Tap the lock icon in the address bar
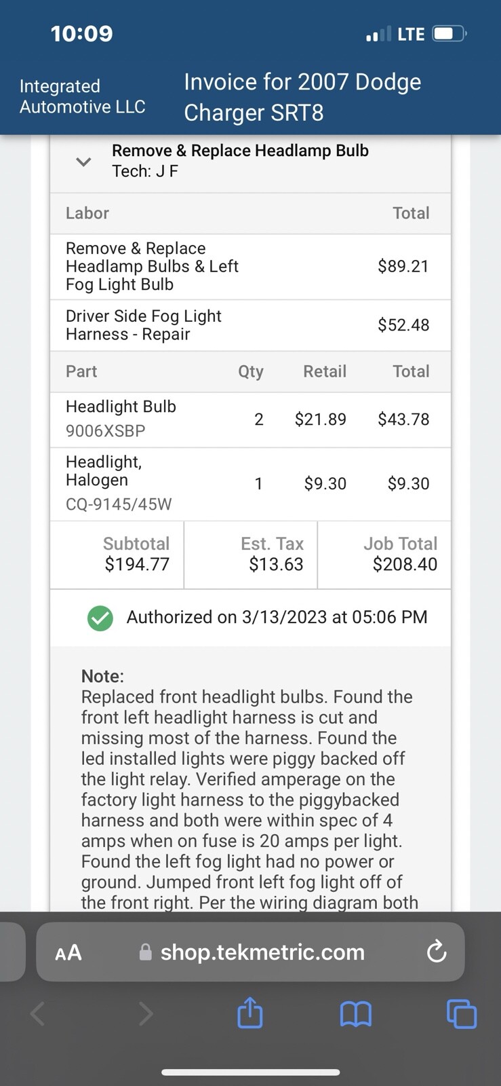 [x=145, y=952]
